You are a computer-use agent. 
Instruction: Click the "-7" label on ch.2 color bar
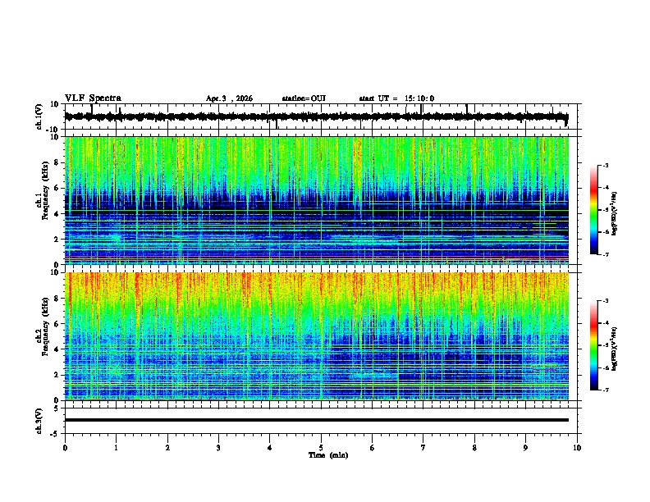coord(605,390)
